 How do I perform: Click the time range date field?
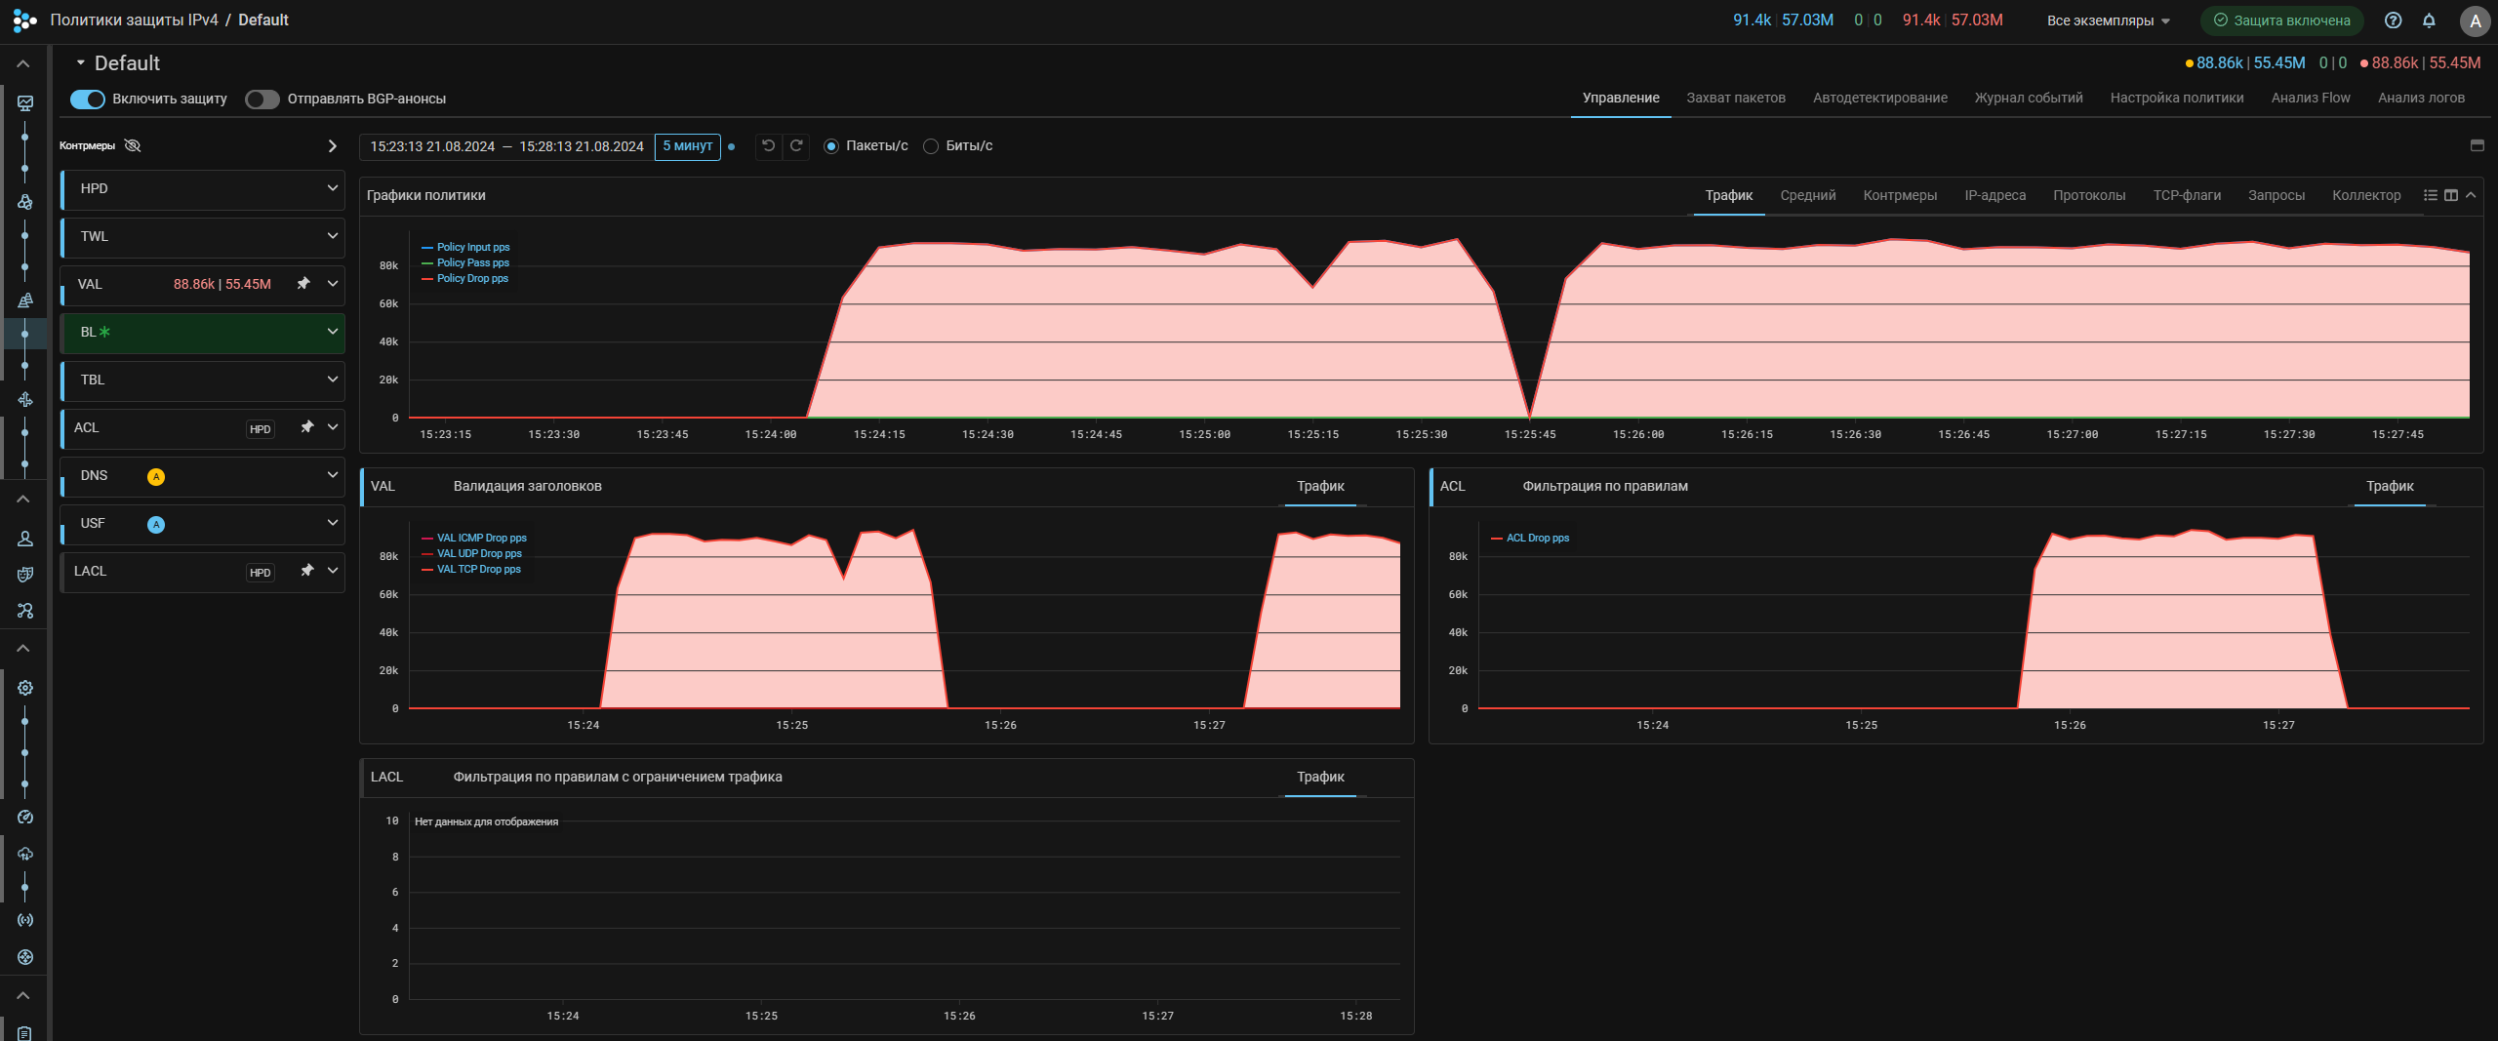pos(506,147)
